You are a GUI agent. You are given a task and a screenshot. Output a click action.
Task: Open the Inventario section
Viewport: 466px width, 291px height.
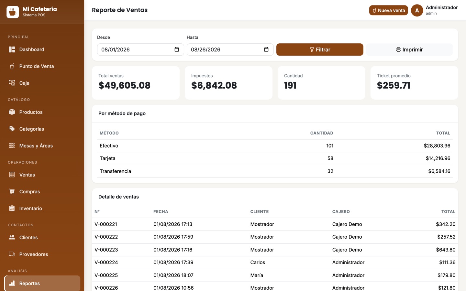click(42, 208)
